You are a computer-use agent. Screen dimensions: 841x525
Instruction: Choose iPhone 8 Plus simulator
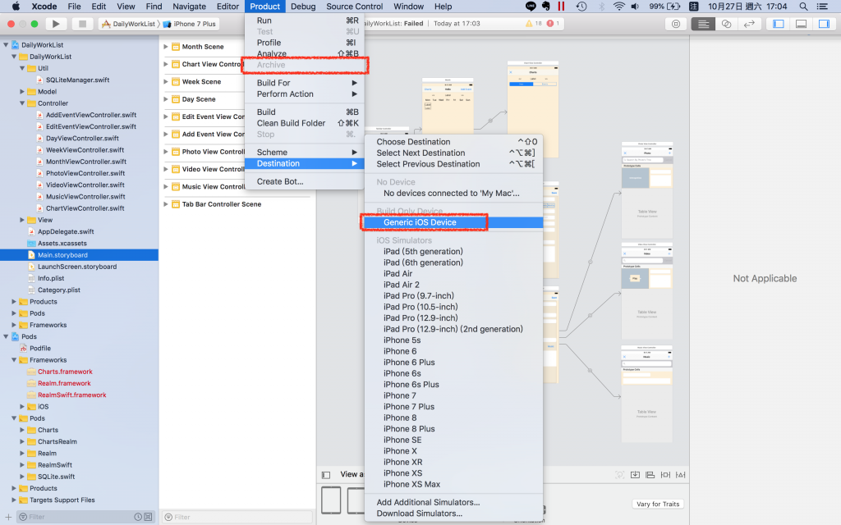(453, 428)
